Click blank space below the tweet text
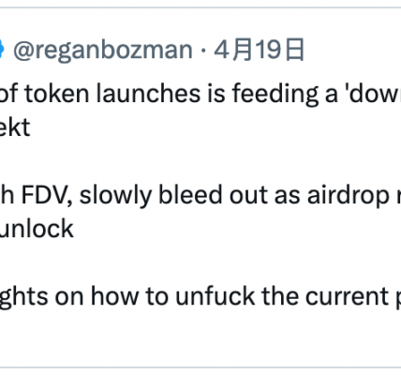The height and width of the screenshot is (375, 401). [x=200, y=337]
